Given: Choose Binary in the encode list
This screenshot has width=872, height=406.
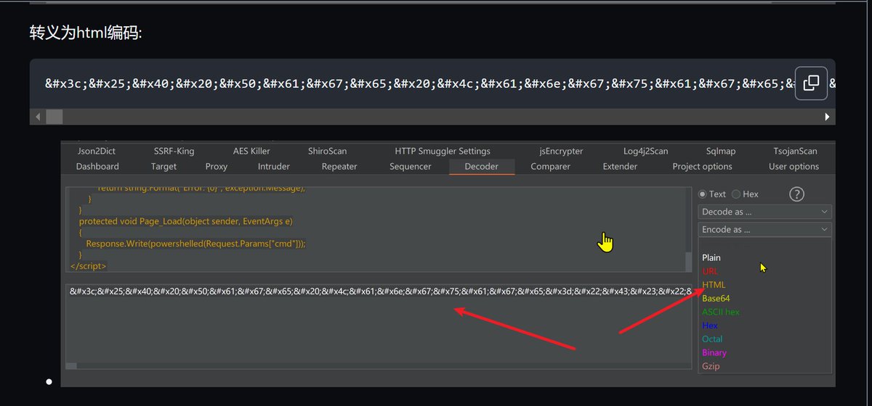Looking at the screenshot, I should tap(714, 353).
